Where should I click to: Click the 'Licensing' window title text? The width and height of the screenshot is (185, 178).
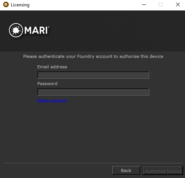coord(20,5)
